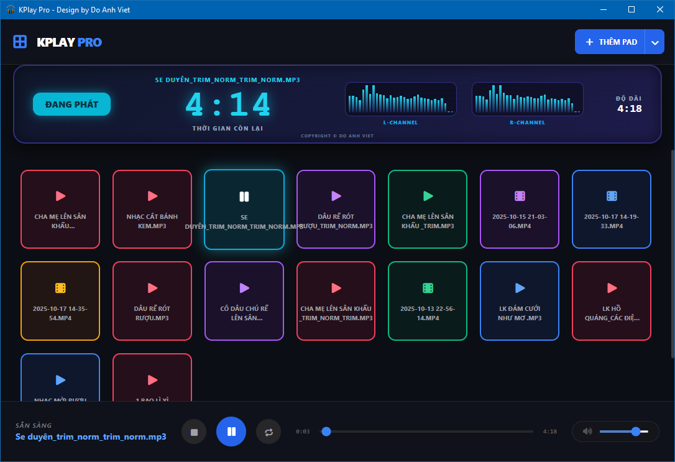The width and height of the screenshot is (675, 462).
Task: Click the 0:03 elapsed time label
Action: click(303, 432)
